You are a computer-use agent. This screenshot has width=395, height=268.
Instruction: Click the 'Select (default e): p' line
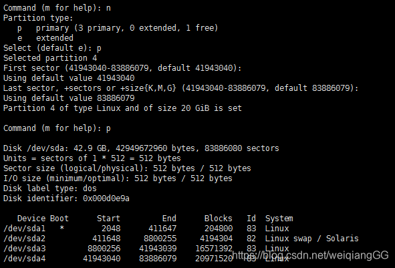tap(52, 48)
